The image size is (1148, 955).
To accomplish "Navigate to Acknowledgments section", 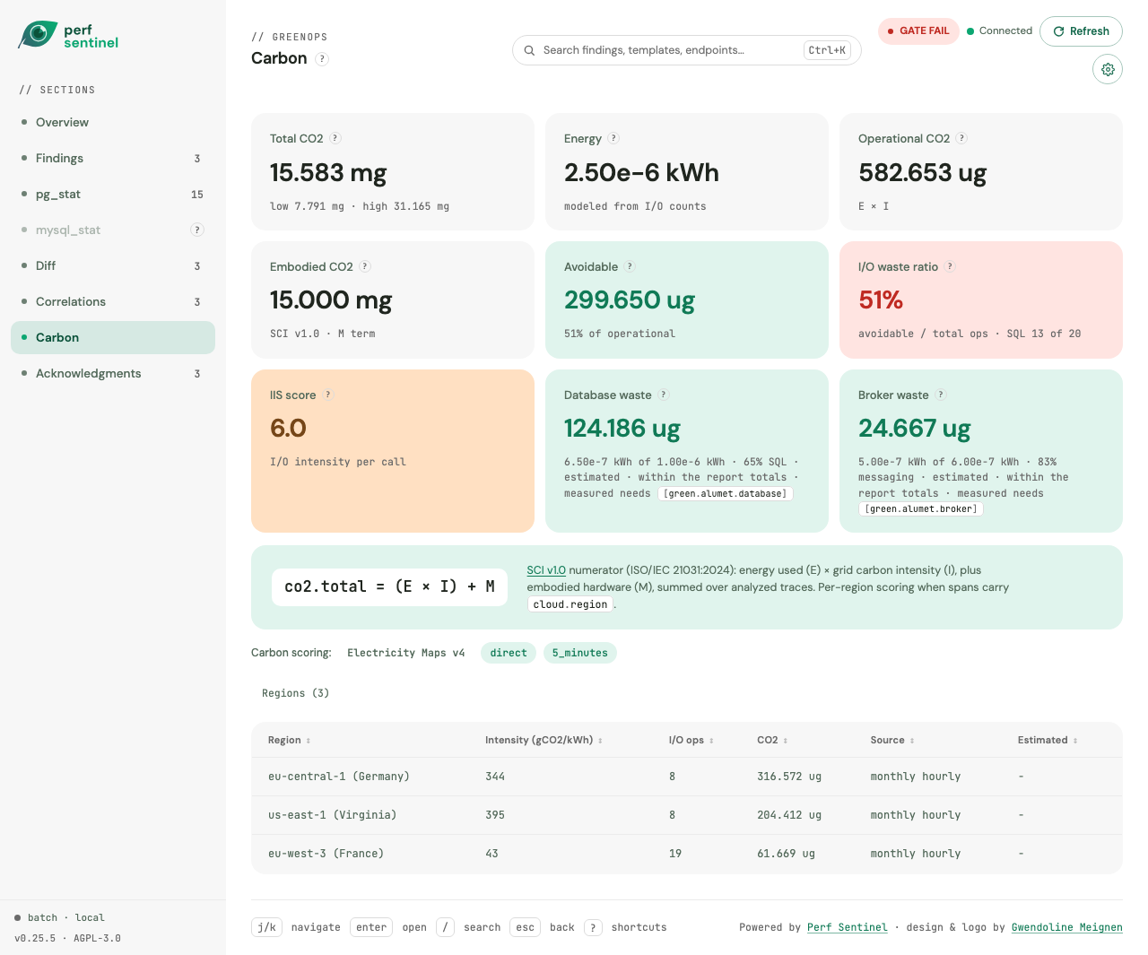I will pyautogui.click(x=113, y=373).
